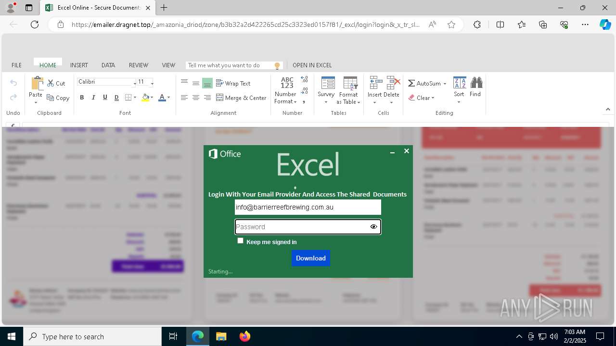This screenshot has width=616, height=346.
Task: Select Middle Align icon
Action: 196,83
